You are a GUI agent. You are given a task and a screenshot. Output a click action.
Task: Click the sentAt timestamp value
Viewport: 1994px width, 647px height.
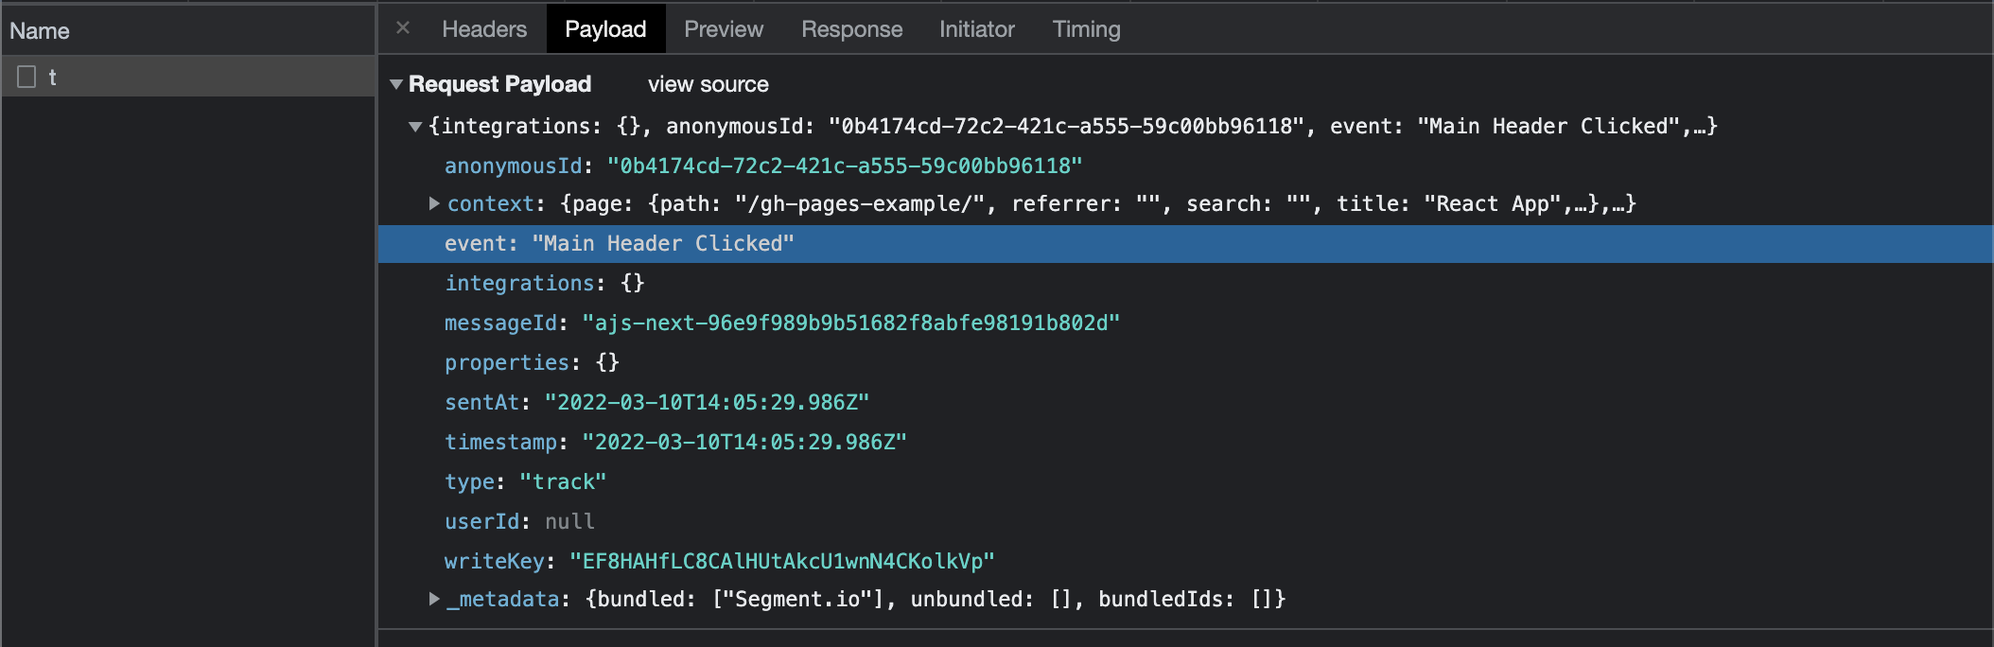[707, 402]
